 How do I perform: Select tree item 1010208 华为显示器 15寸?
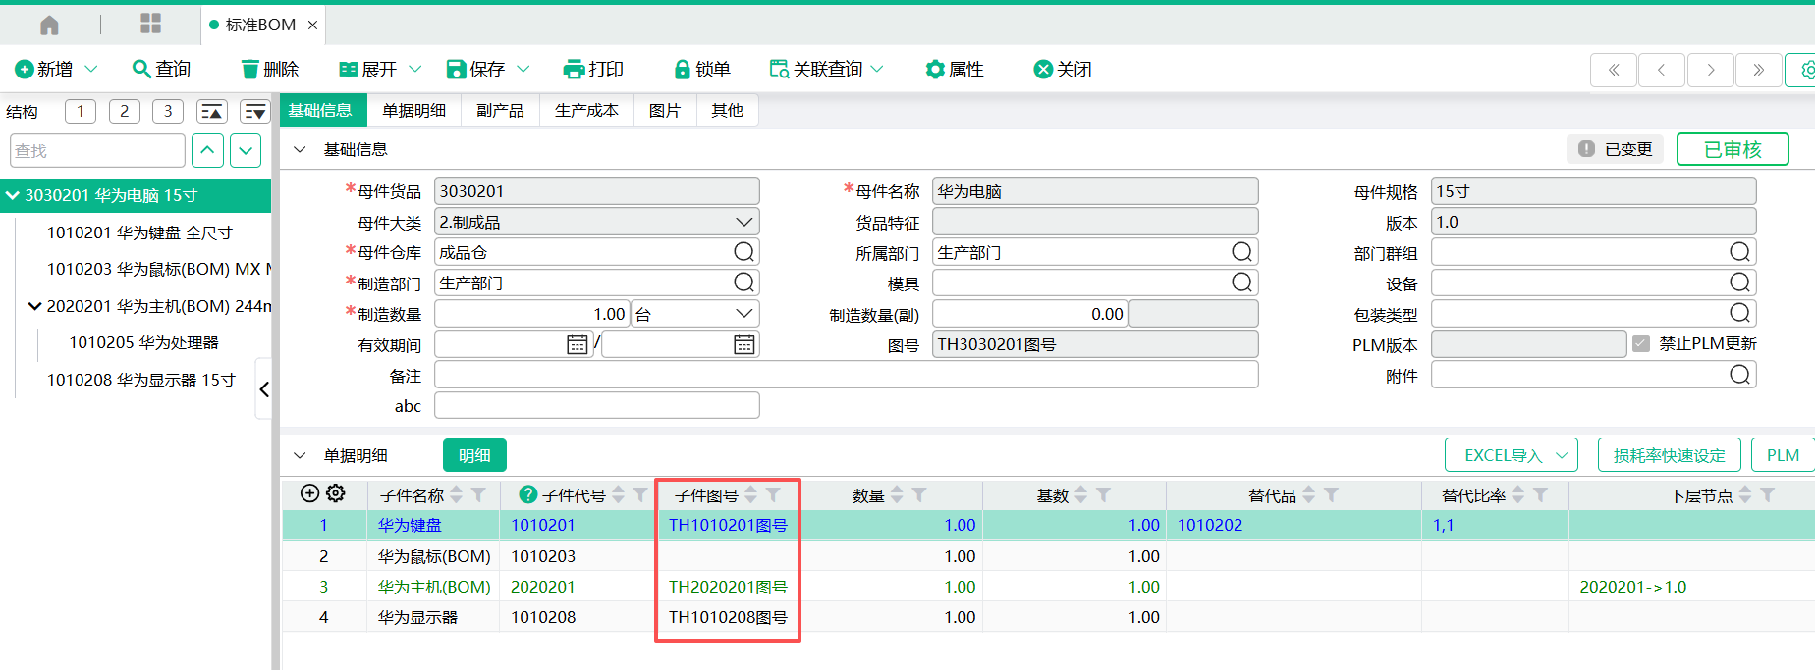[141, 380]
